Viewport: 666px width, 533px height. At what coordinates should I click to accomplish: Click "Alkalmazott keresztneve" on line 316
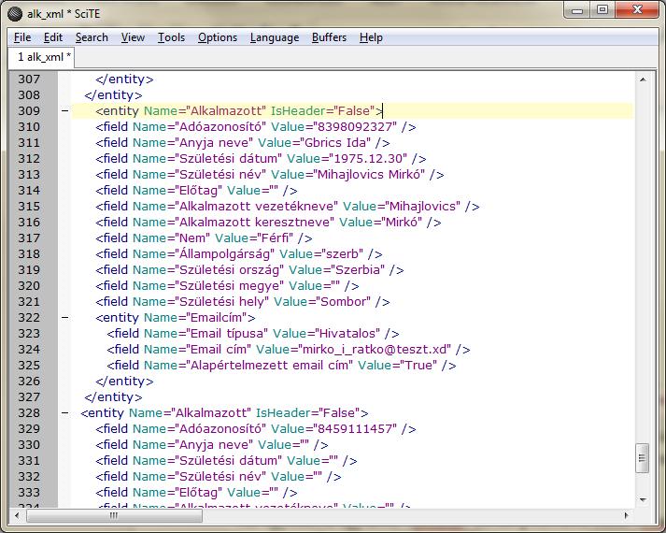pos(254,223)
